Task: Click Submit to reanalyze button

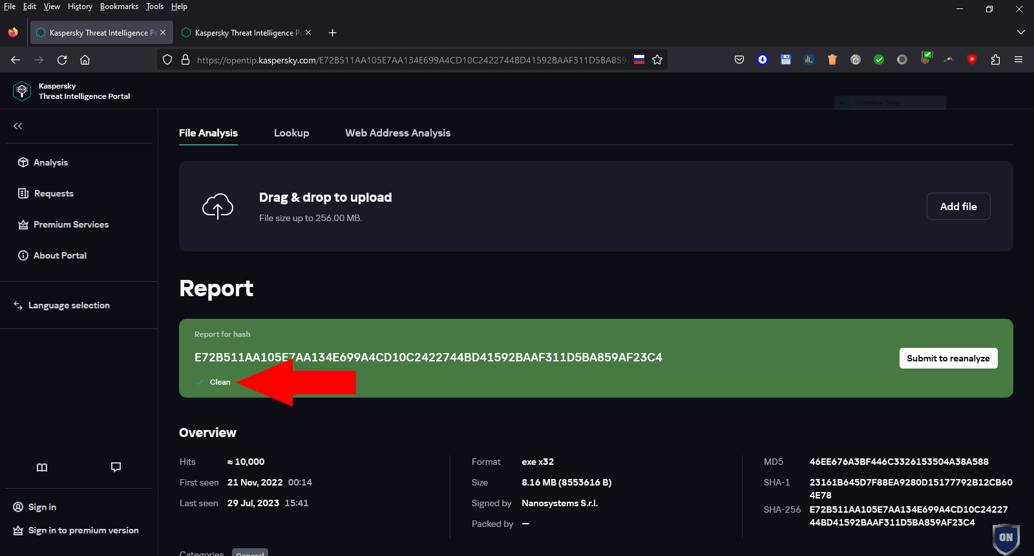Action: point(949,358)
